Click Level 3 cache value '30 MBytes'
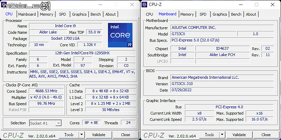 tap(110, 110)
